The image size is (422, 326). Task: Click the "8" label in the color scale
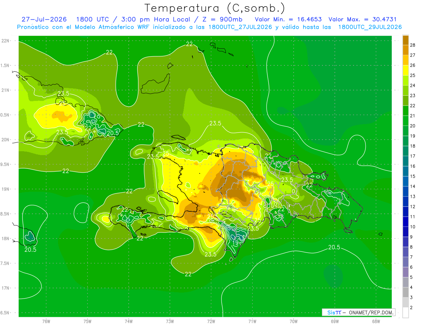[411, 247]
